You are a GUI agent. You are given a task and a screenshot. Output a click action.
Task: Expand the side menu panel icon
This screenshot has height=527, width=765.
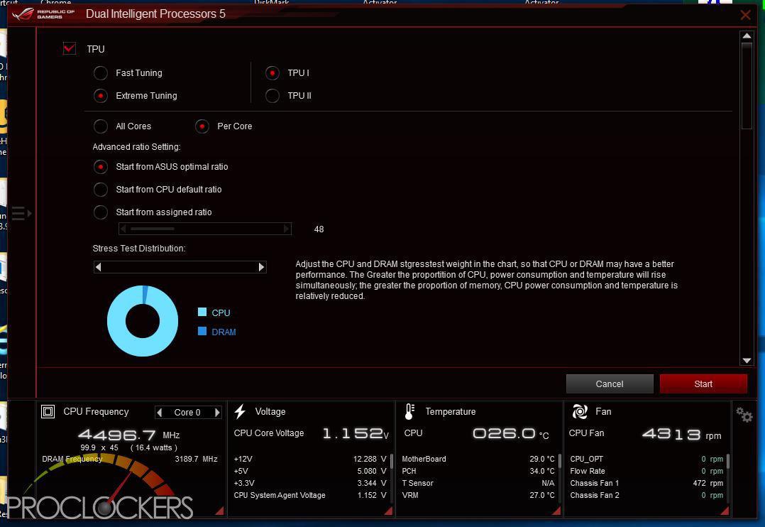pyautogui.click(x=21, y=214)
